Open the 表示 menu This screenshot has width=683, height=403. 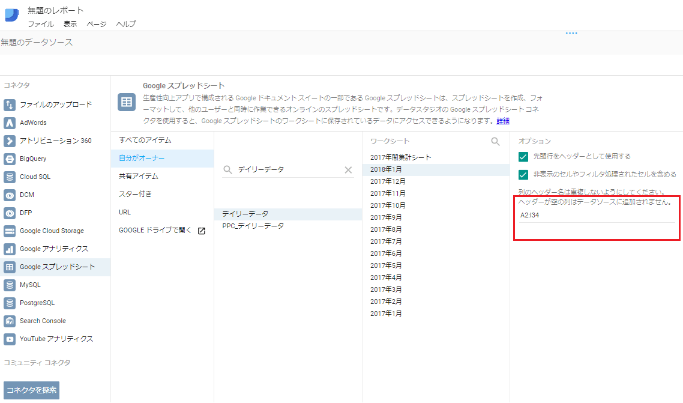(70, 24)
